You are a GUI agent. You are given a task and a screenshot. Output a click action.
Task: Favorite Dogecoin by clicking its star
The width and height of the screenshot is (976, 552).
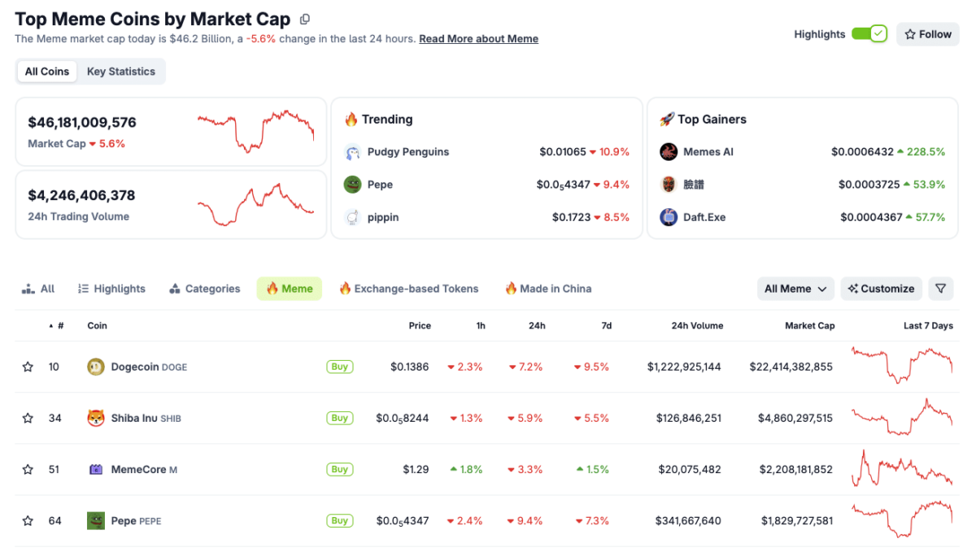[x=28, y=367]
